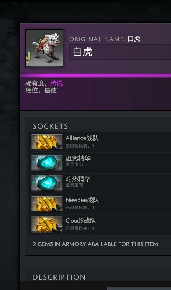Click the Cloud9战队 golden gem icon

point(47,224)
